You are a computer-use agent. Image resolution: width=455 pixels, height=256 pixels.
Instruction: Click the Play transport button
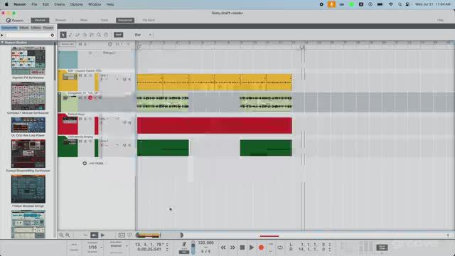pyautogui.click(x=252, y=247)
